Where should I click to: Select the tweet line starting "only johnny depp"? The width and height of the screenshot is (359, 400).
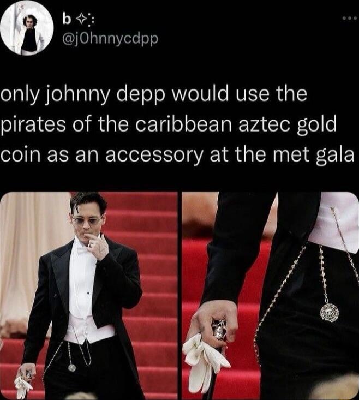154,95
